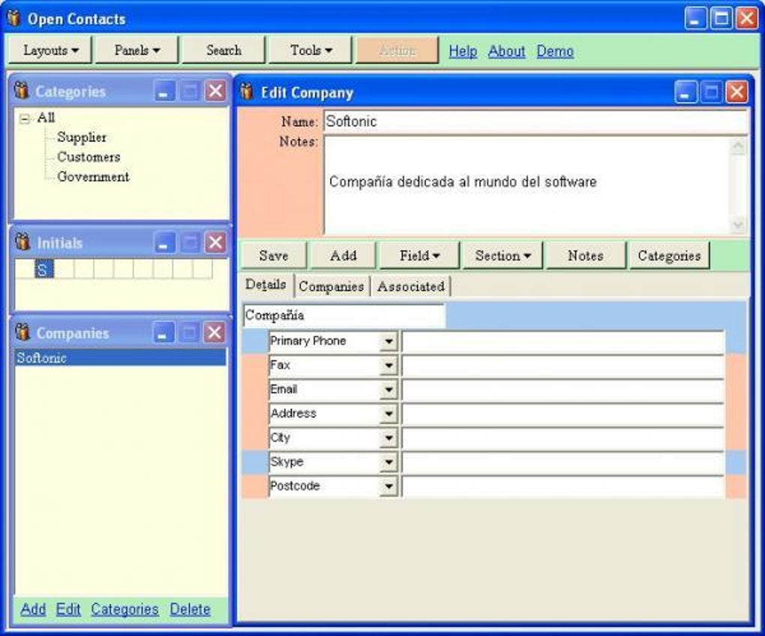This screenshot has height=636, width=765.
Task: Click the Notes scrollbar up arrow
Action: click(x=738, y=146)
